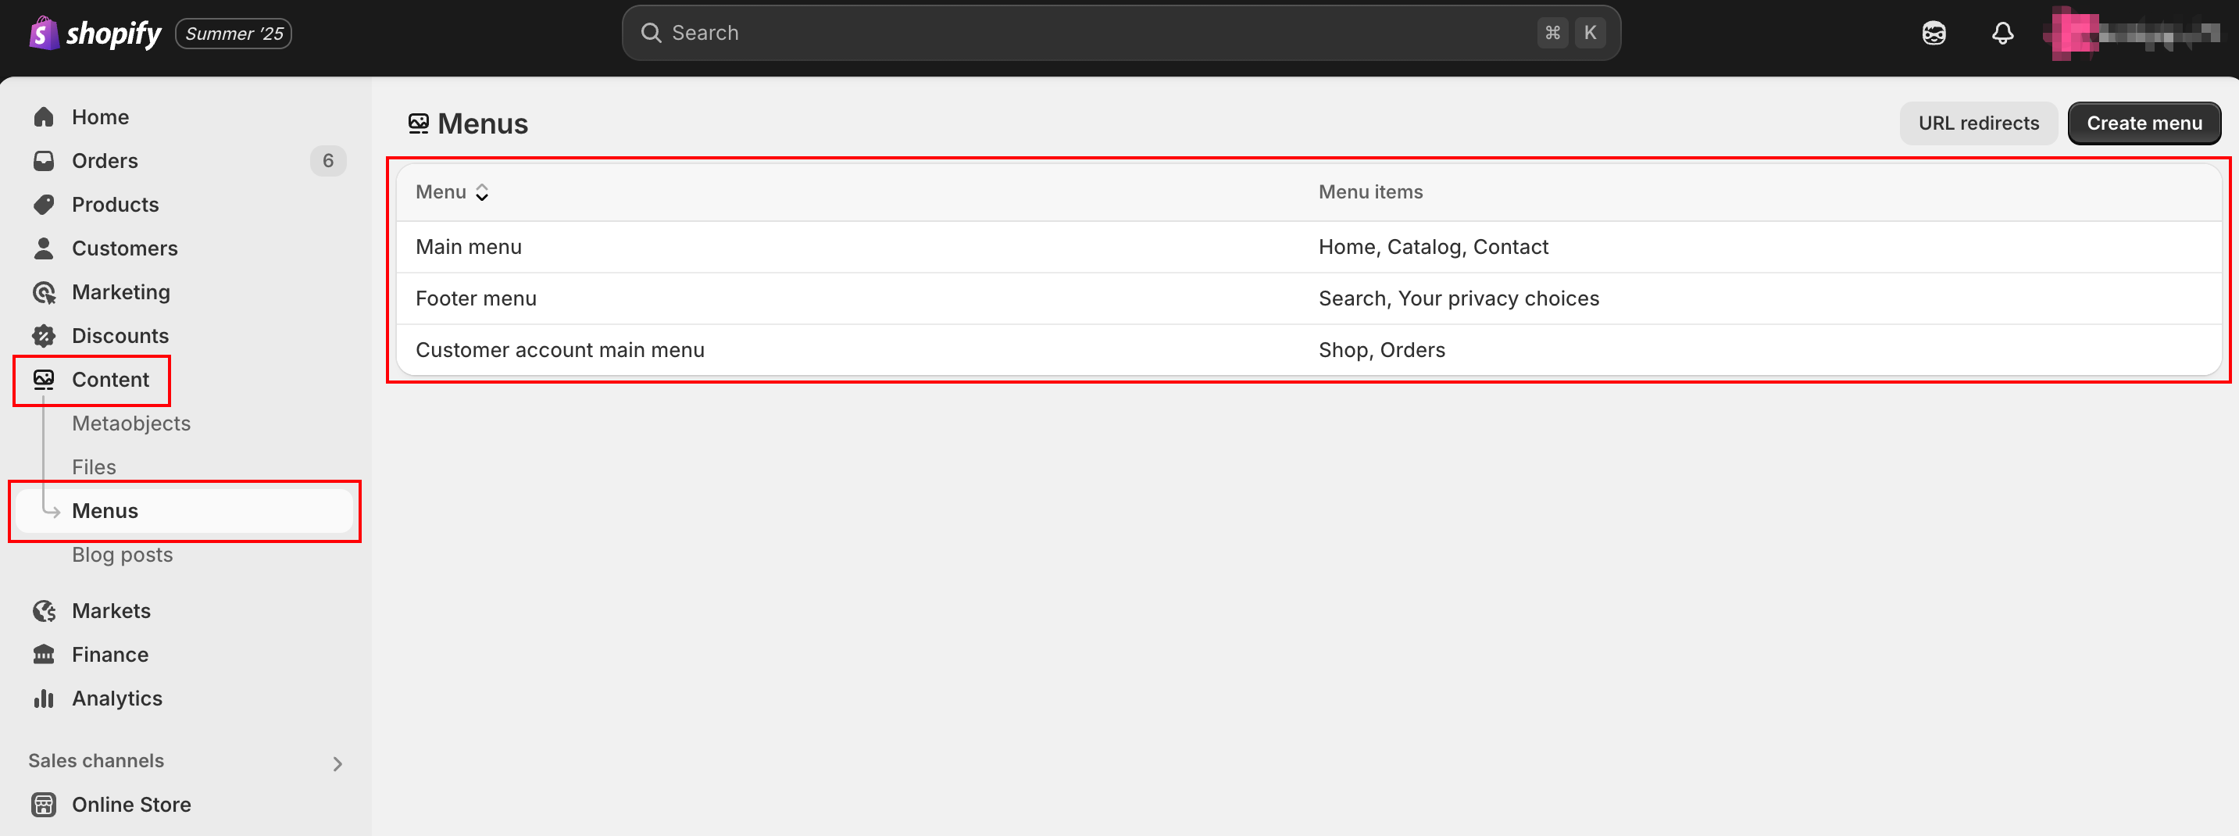Click the URL redirects button
2239x836 pixels.
(1978, 123)
